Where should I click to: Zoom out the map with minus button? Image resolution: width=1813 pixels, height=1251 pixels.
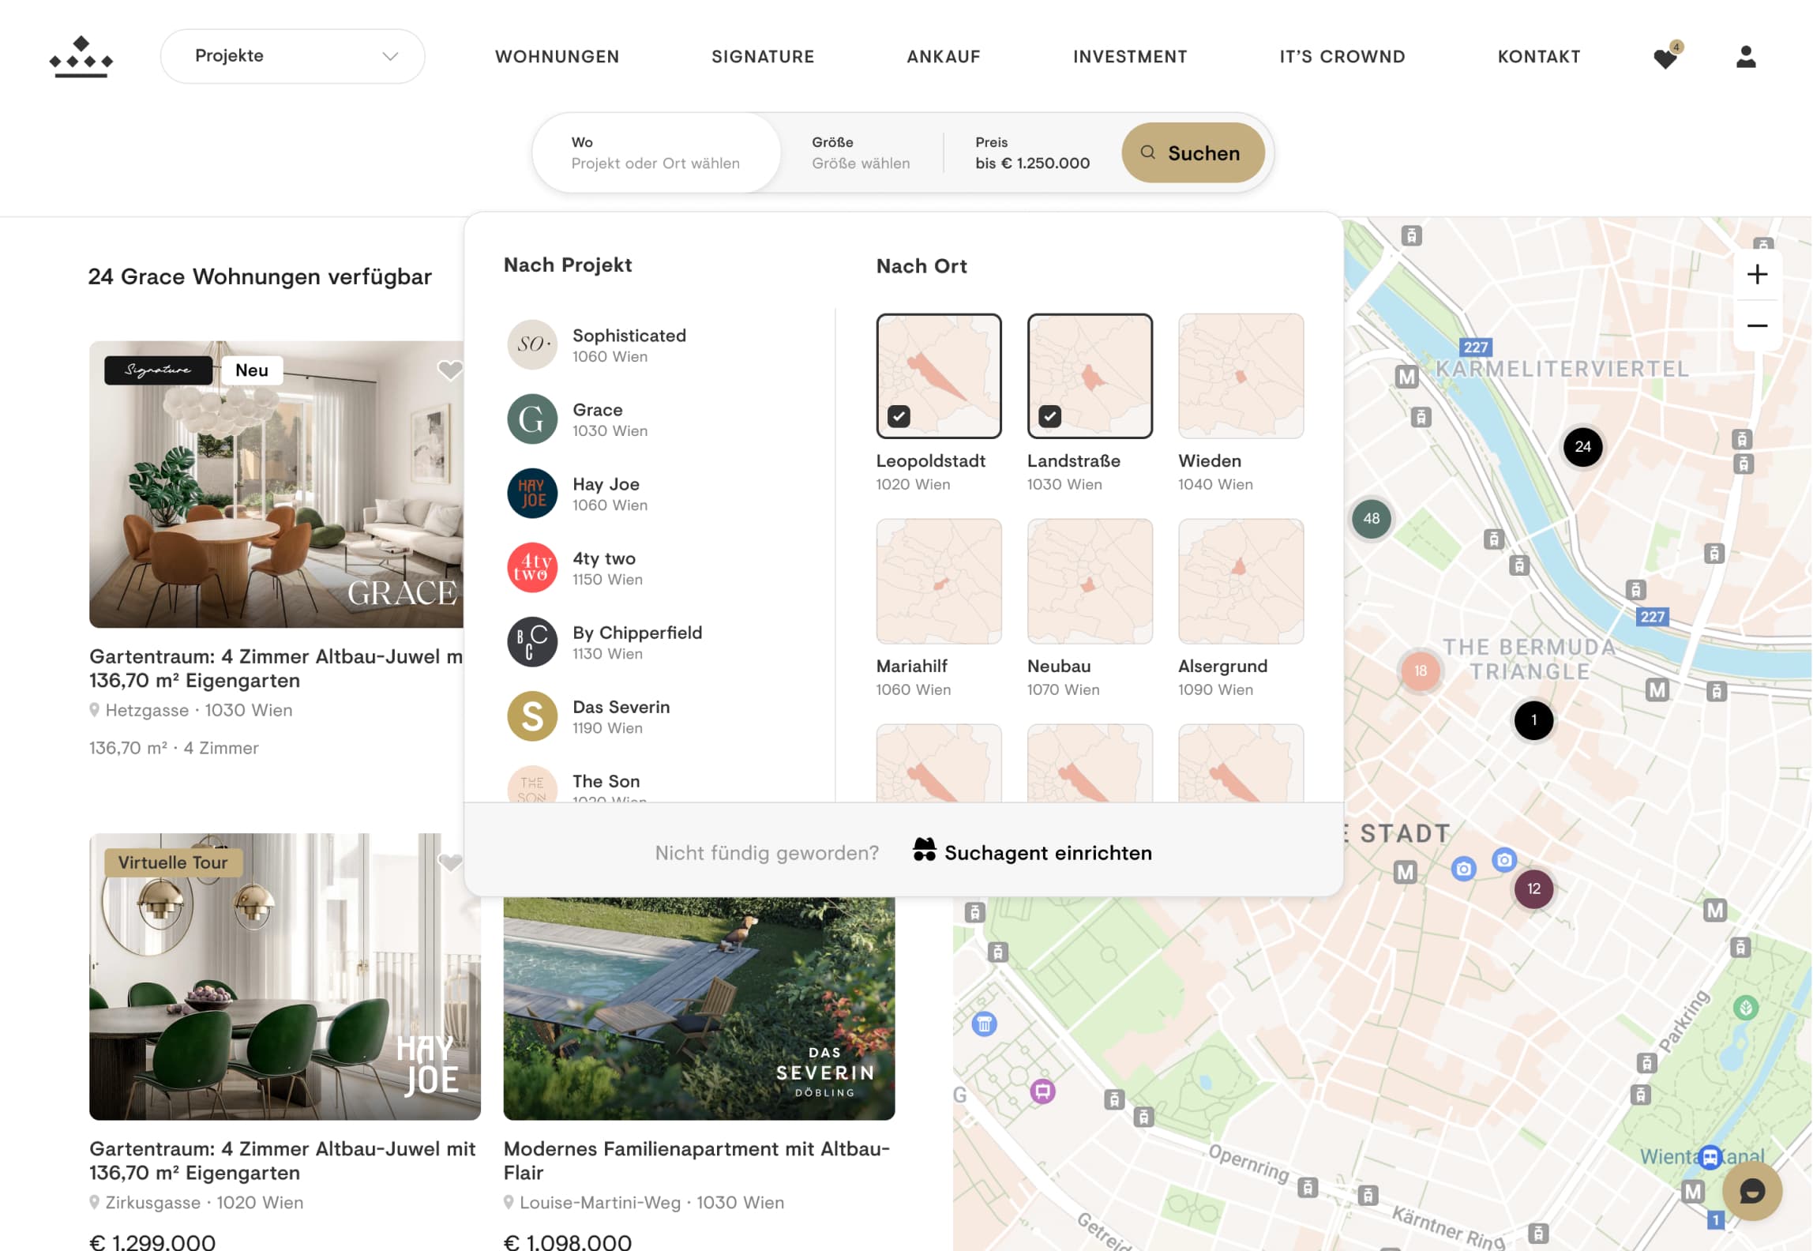click(x=1757, y=325)
